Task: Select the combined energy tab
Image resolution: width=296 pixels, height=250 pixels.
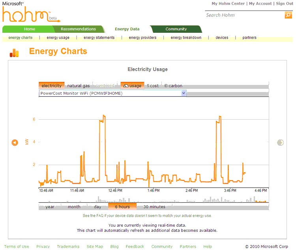Action: [x=105, y=86]
